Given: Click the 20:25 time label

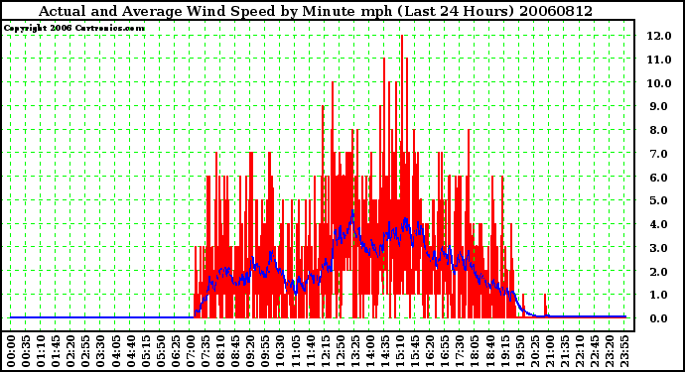Looking at the screenshot, I should (x=535, y=352).
